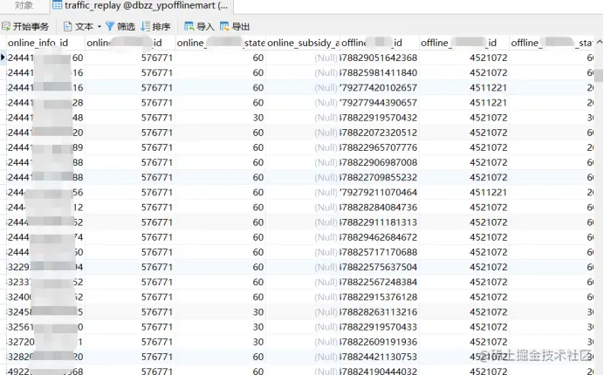This screenshot has height=375, width=604.
Task: Click the 排序 sort icon
Action: point(145,26)
